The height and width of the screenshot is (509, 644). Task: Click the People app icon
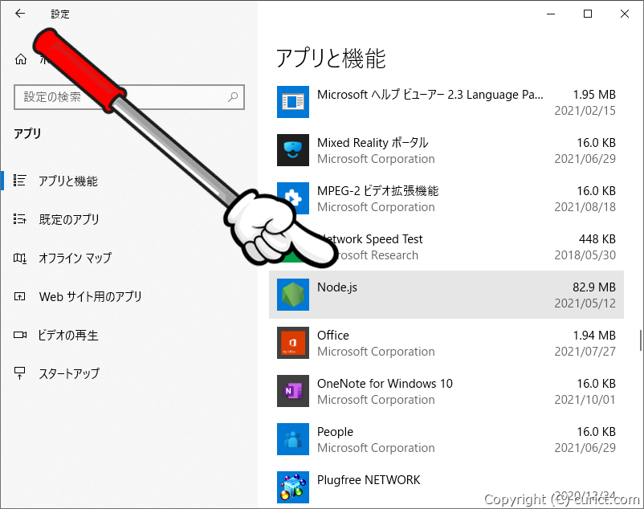pos(292,439)
